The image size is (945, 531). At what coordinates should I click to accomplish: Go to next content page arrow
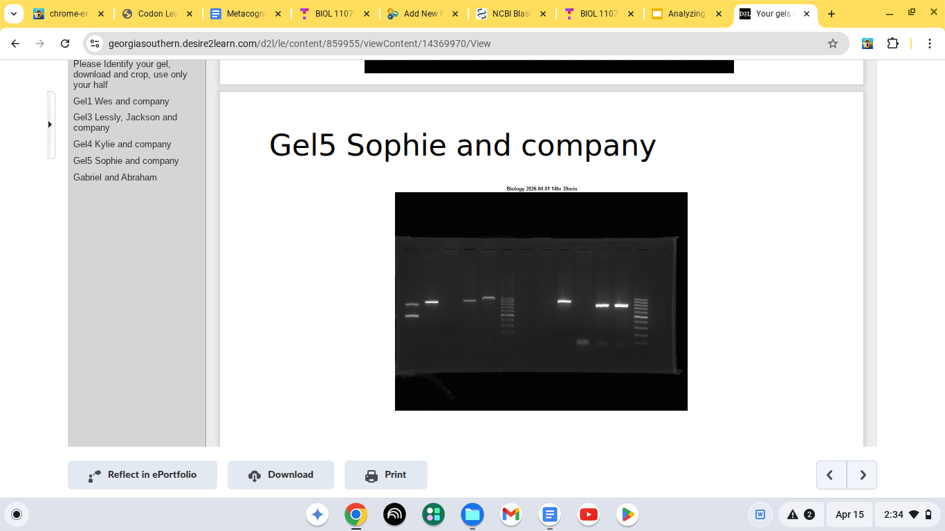click(862, 475)
